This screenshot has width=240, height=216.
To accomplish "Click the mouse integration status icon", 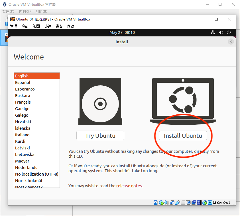I will click(x=204, y=203).
